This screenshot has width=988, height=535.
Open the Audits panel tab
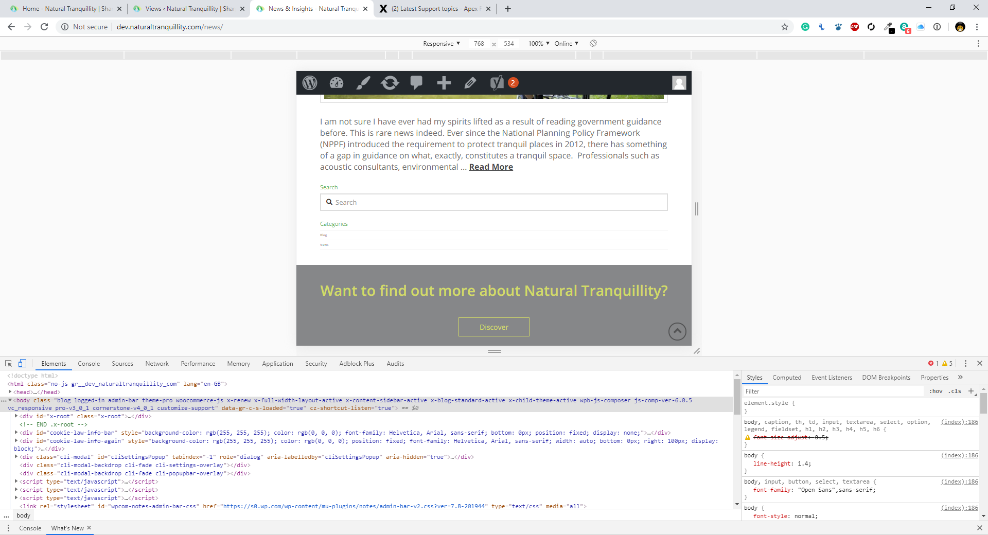click(395, 364)
